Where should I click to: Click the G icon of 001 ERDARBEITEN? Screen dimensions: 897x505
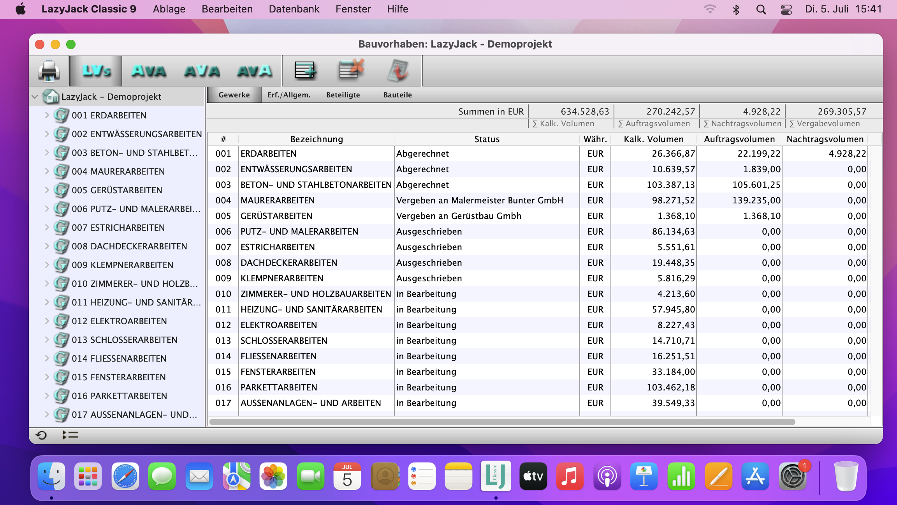(61, 115)
